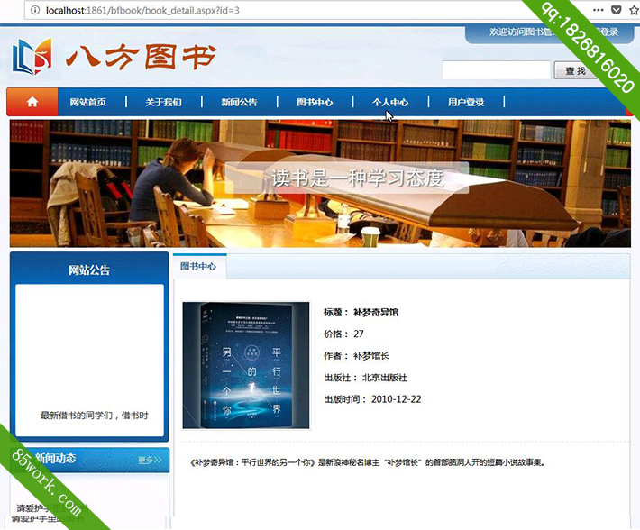Click the price value 27

[359, 334]
